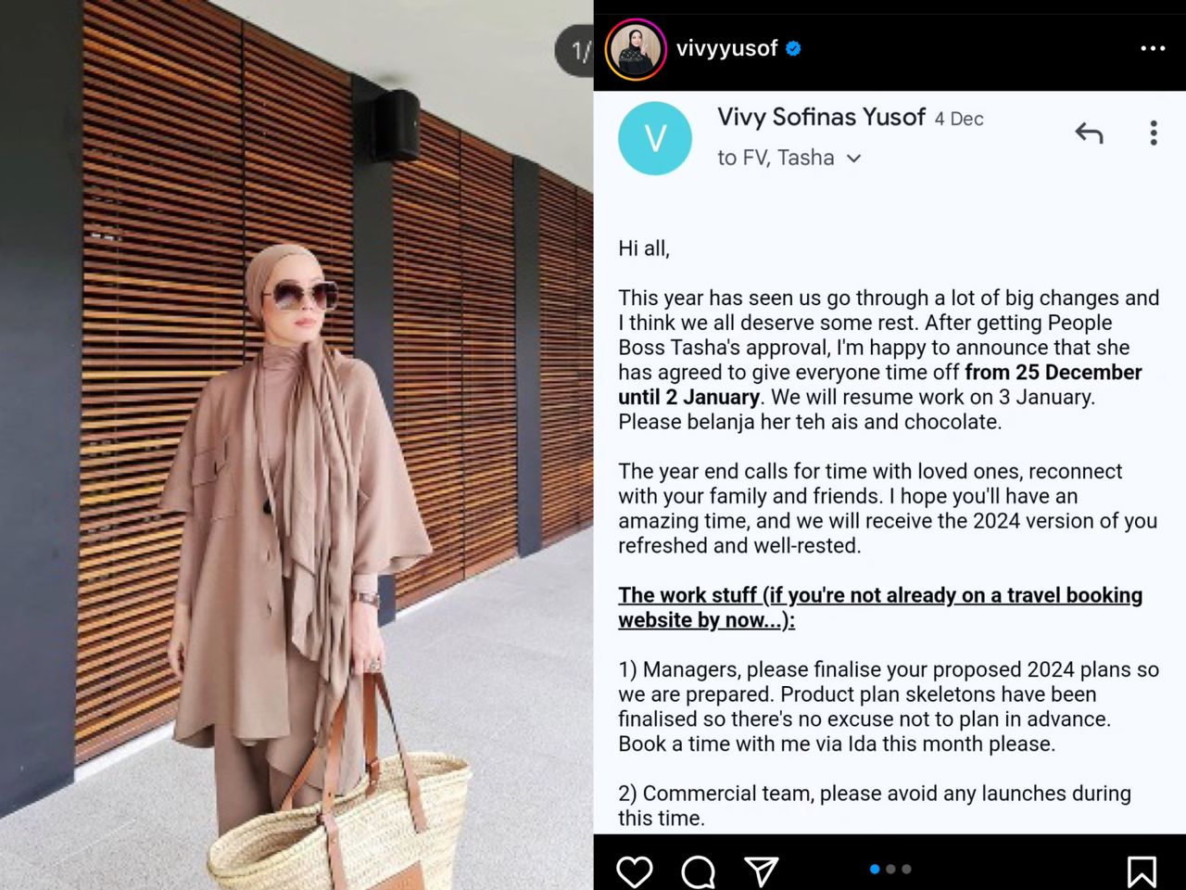The width and height of the screenshot is (1186, 890).
Task: Like the post with the heart icon
Action: coord(635,871)
